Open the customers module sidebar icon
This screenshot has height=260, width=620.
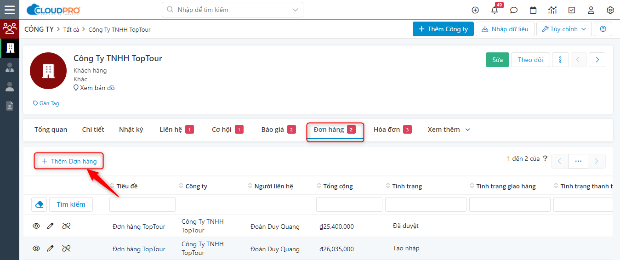(10, 28)
